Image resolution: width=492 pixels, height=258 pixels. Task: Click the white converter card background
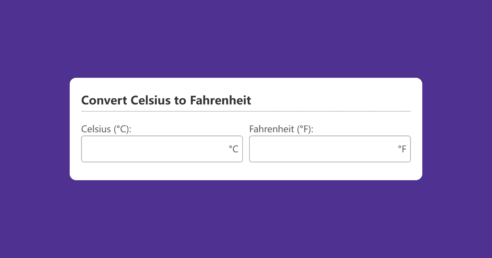coord(246,172)
